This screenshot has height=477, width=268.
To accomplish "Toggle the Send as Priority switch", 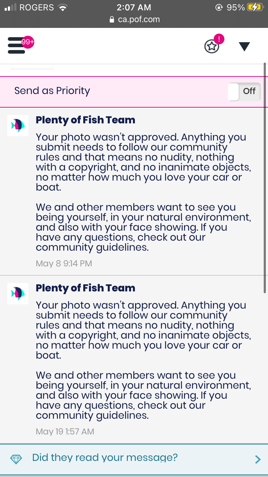I will point(244,92).
